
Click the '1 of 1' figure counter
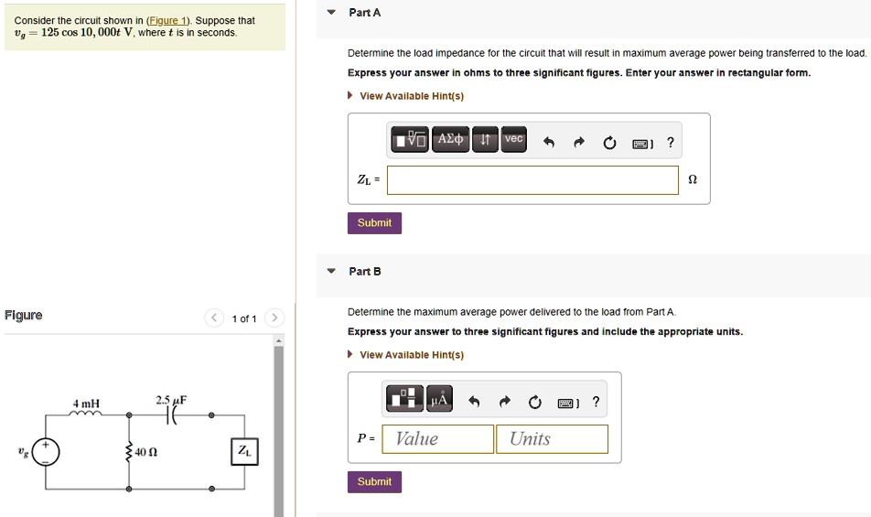pyautogui.click(x=244, y=318)
